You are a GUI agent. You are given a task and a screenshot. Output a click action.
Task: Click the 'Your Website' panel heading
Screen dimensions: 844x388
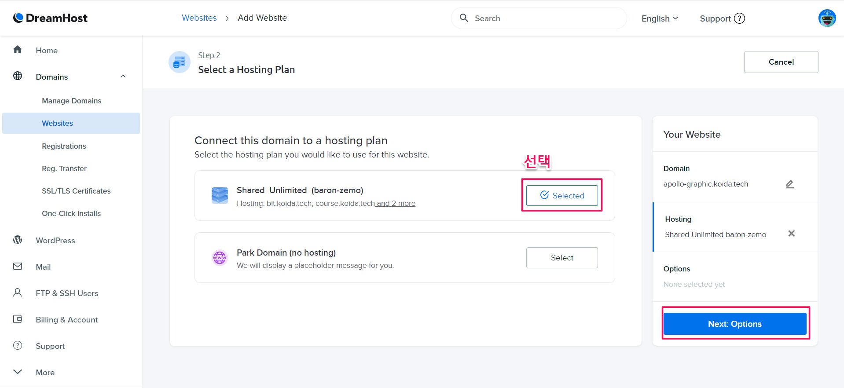click(692, 135)
